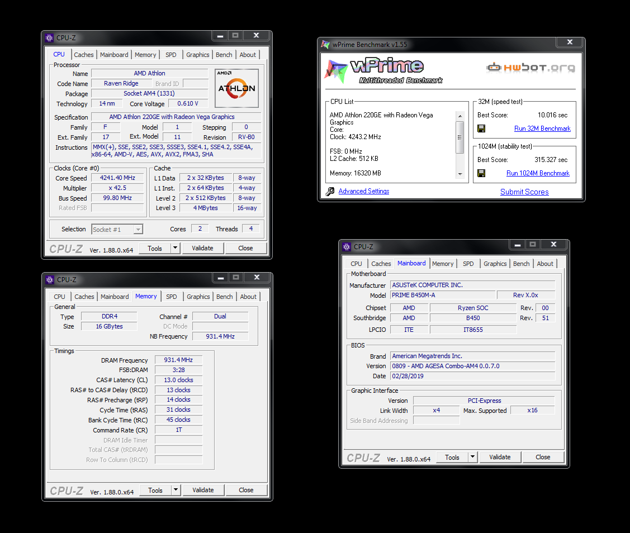Image resolution: width=630 pixels, height=533 pixels.
Task: Click the Core Speed value 4241.40 MHz
Action: pos(117,178)
